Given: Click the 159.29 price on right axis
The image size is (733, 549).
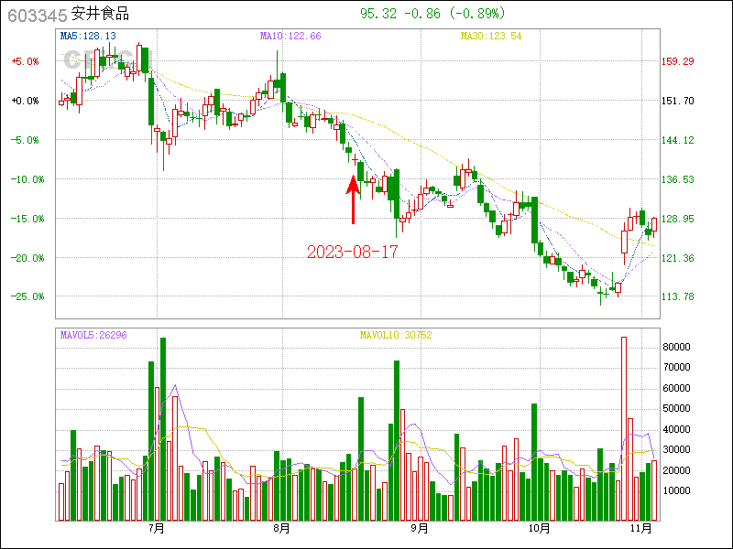Looking at the screenshot, I should click(678, 61).
